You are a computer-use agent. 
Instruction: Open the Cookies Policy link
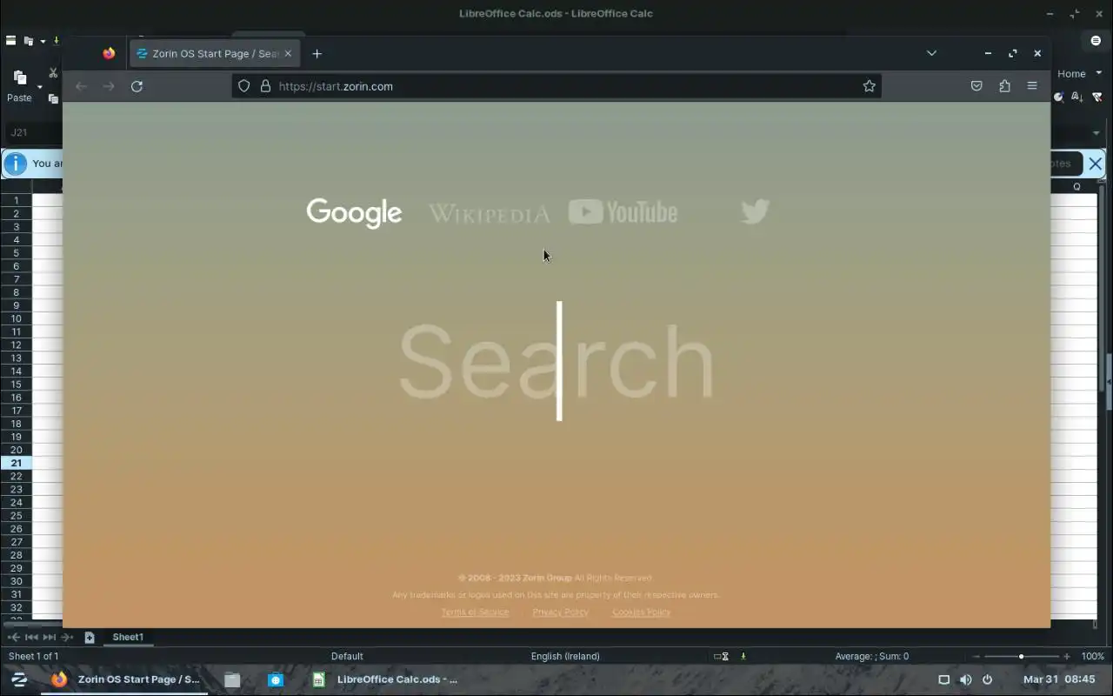[x=642, y=612]
